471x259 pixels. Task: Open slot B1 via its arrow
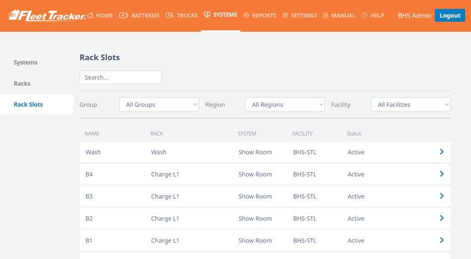click(x=441, y=240)
